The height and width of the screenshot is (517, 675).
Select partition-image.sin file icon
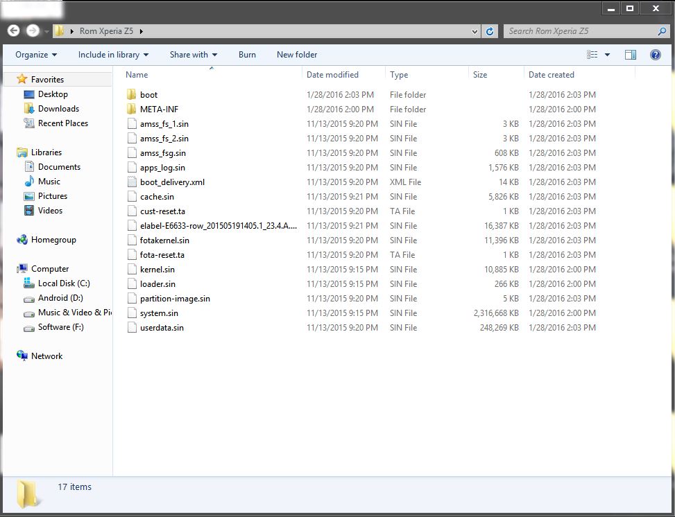132,299
